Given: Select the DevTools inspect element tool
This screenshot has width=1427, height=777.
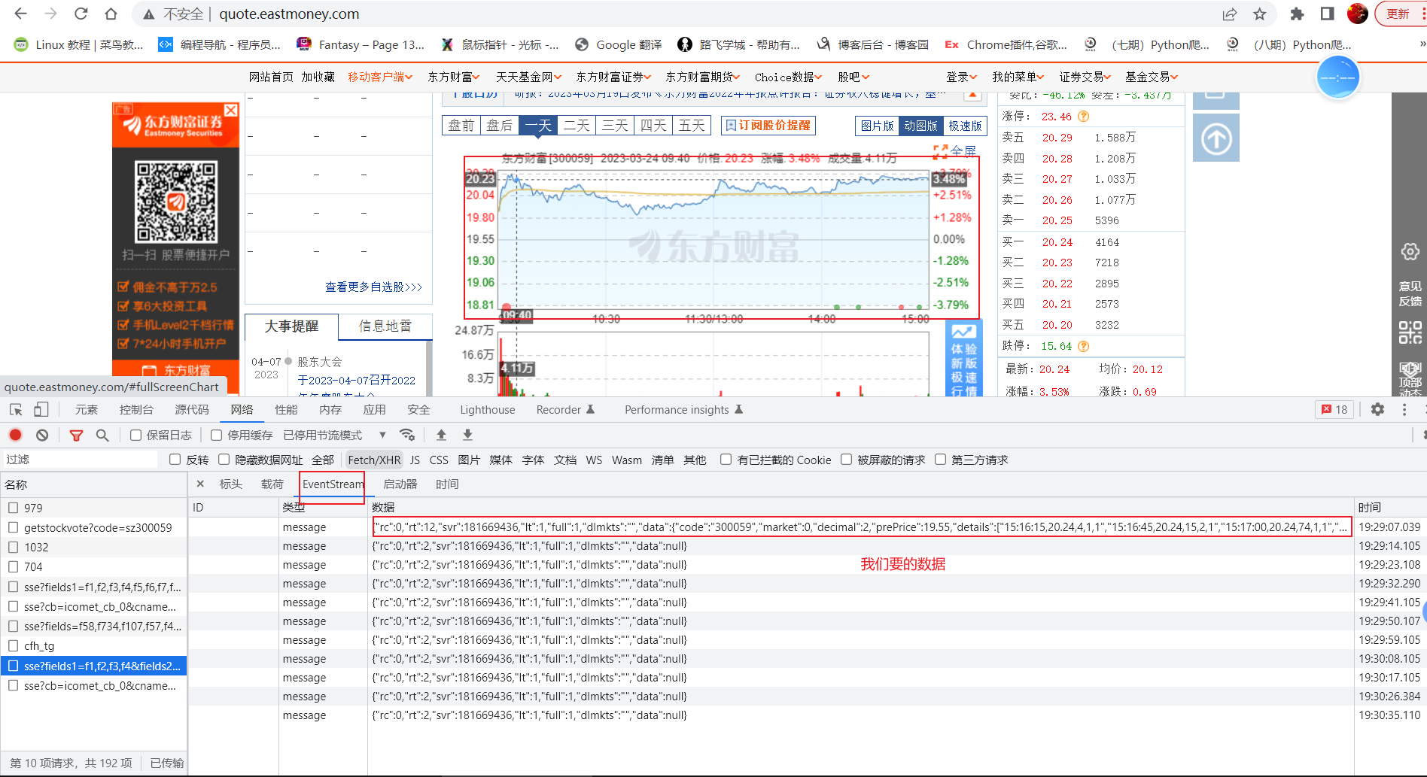Looking at the screenshot, I should [16, 409].
